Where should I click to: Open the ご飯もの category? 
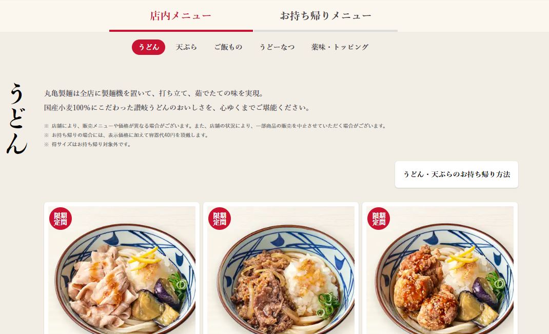[x=228, y=47]
